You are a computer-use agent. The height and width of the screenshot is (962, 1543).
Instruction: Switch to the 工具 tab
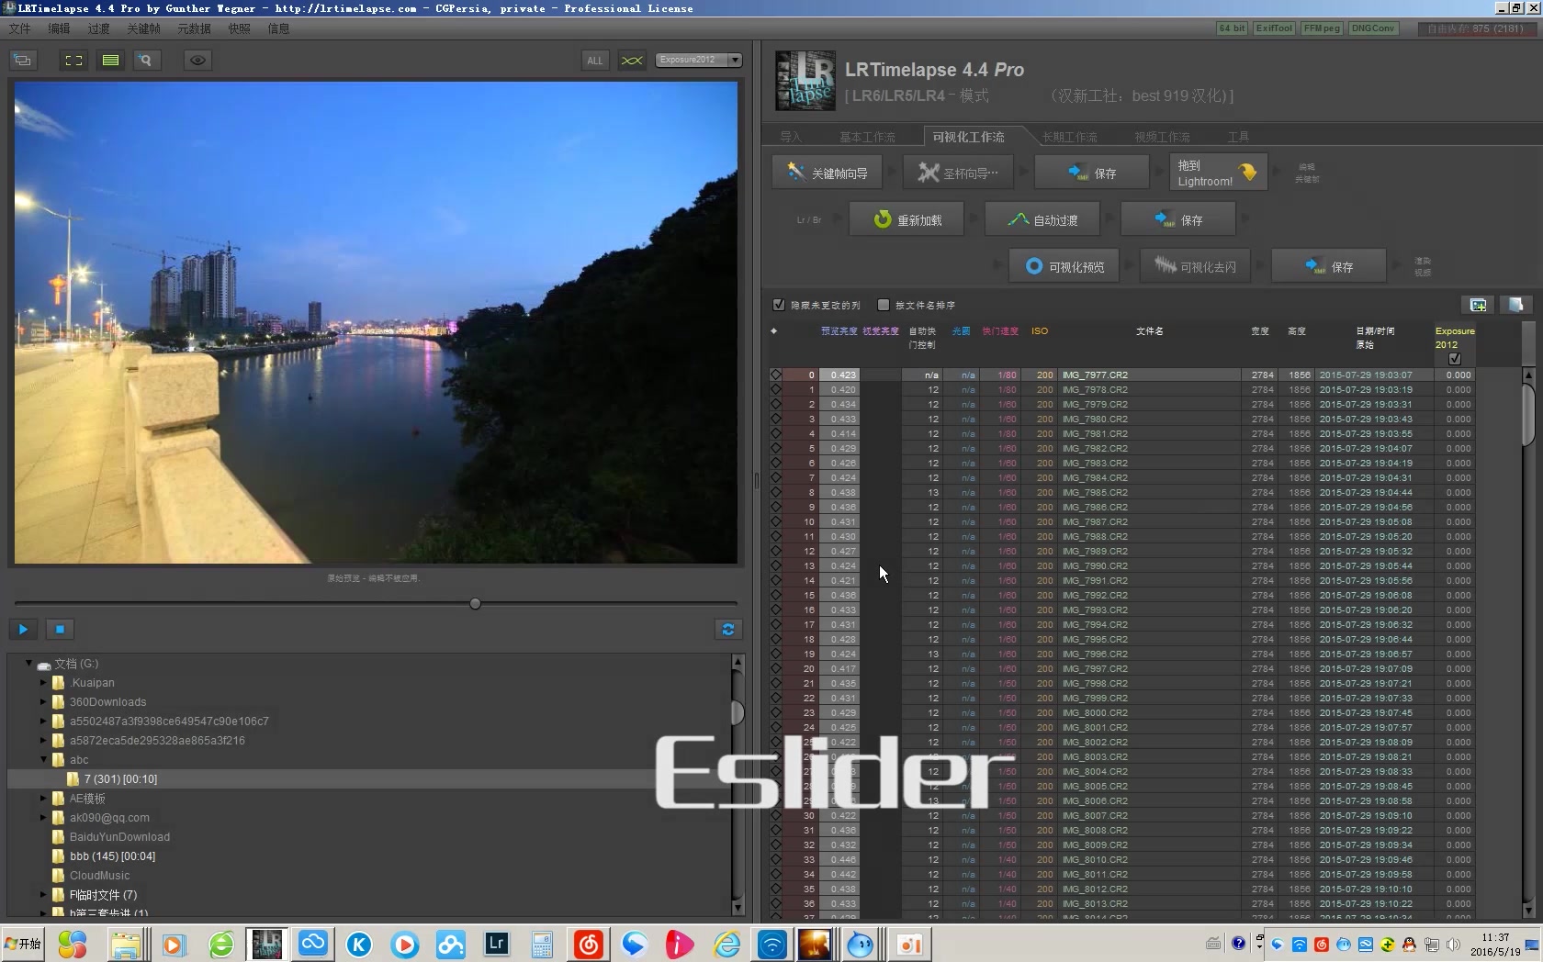point(1238,137)
